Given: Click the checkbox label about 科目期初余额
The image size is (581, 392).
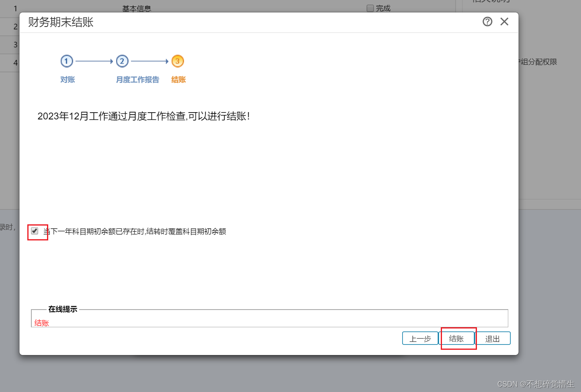Looking at the screenshot, I should [x=135, y=231].
